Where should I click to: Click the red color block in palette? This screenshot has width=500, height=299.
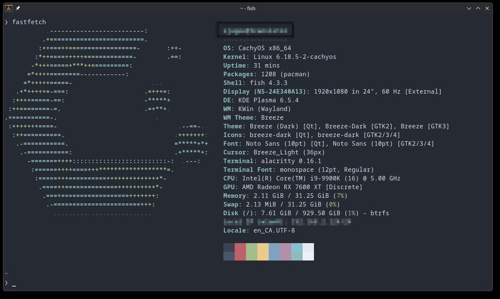click(x=240, y=252)
